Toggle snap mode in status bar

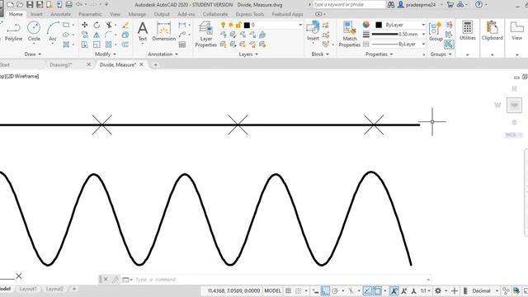[x=299, y=290]
